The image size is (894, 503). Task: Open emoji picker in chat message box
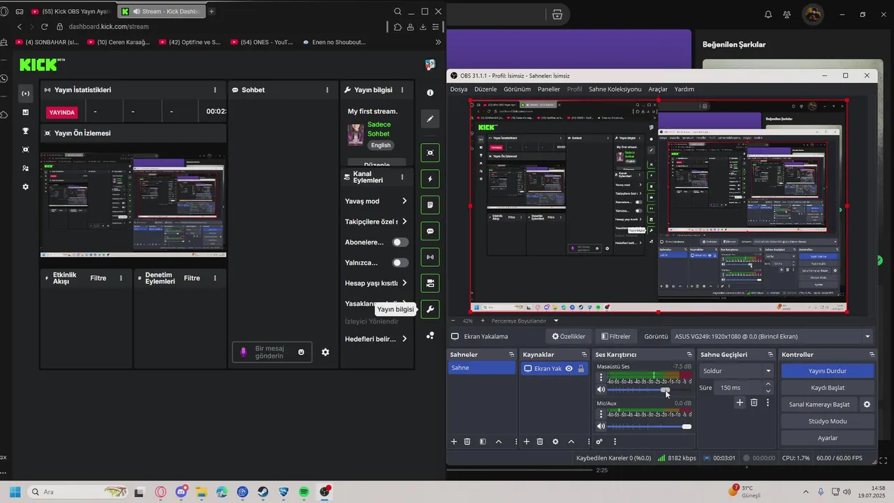[x=301, y=352]
